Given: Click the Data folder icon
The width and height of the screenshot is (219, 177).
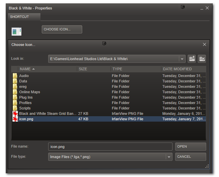Looking at the screenshot, I should (15, 81).
